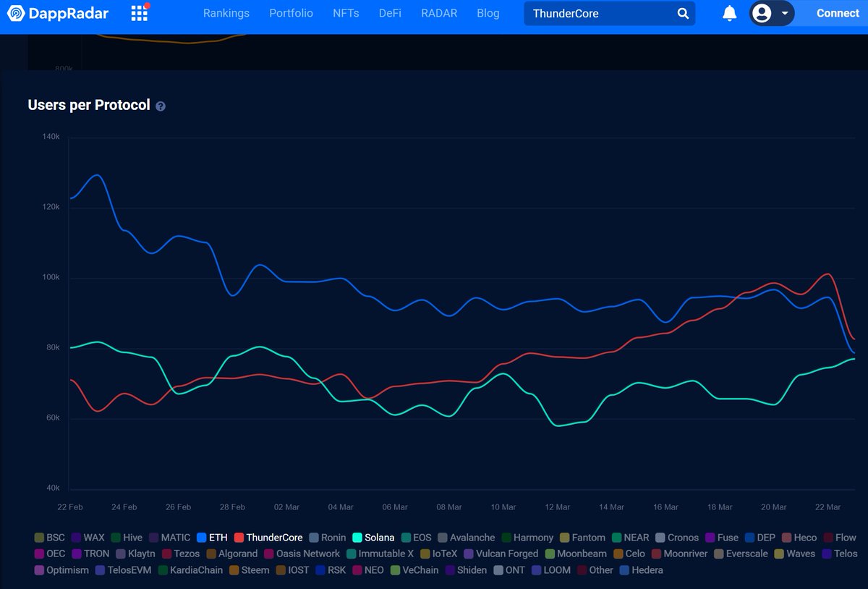This screenshot has width=868, height=589.
Task: Enable OEC series in legend
Action: point(50,554)
